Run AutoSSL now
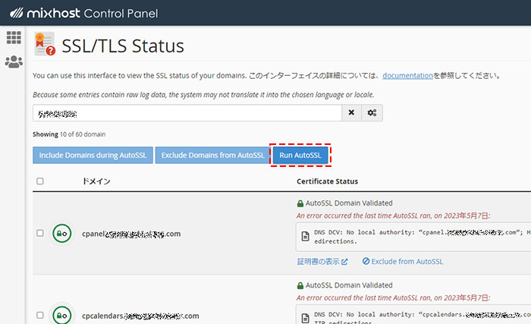 pyautogui.click(x=300, y=156)
